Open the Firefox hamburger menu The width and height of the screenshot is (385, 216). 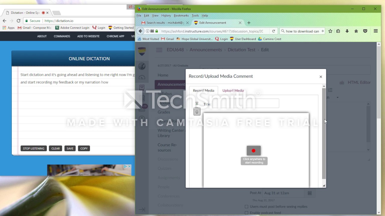coord(376,31)
